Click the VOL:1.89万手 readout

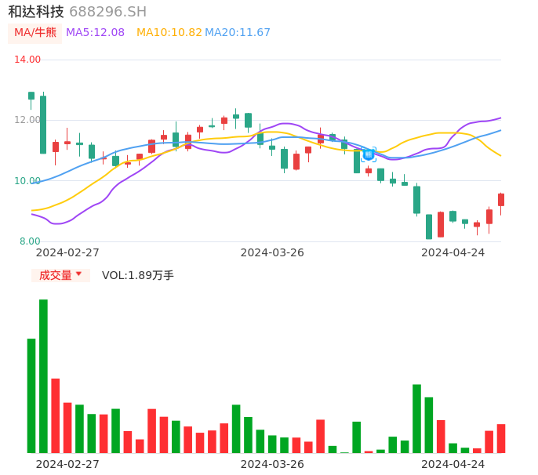138,275
